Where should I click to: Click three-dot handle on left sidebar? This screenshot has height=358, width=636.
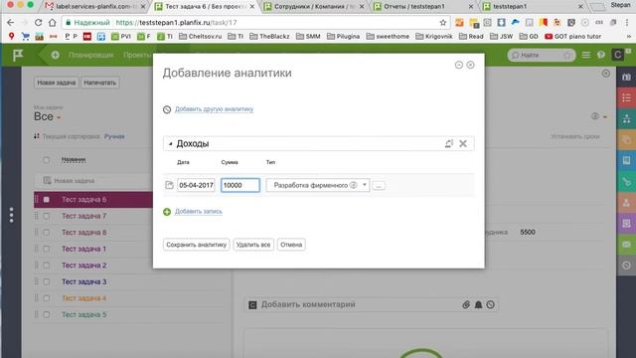[x=11, y=215]
